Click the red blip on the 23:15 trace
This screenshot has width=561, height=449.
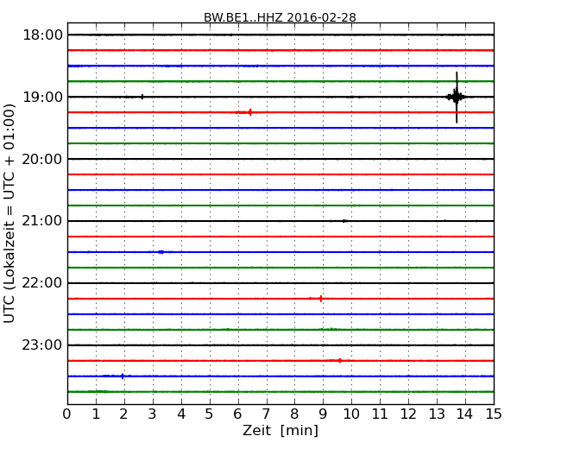click(339, 361)
